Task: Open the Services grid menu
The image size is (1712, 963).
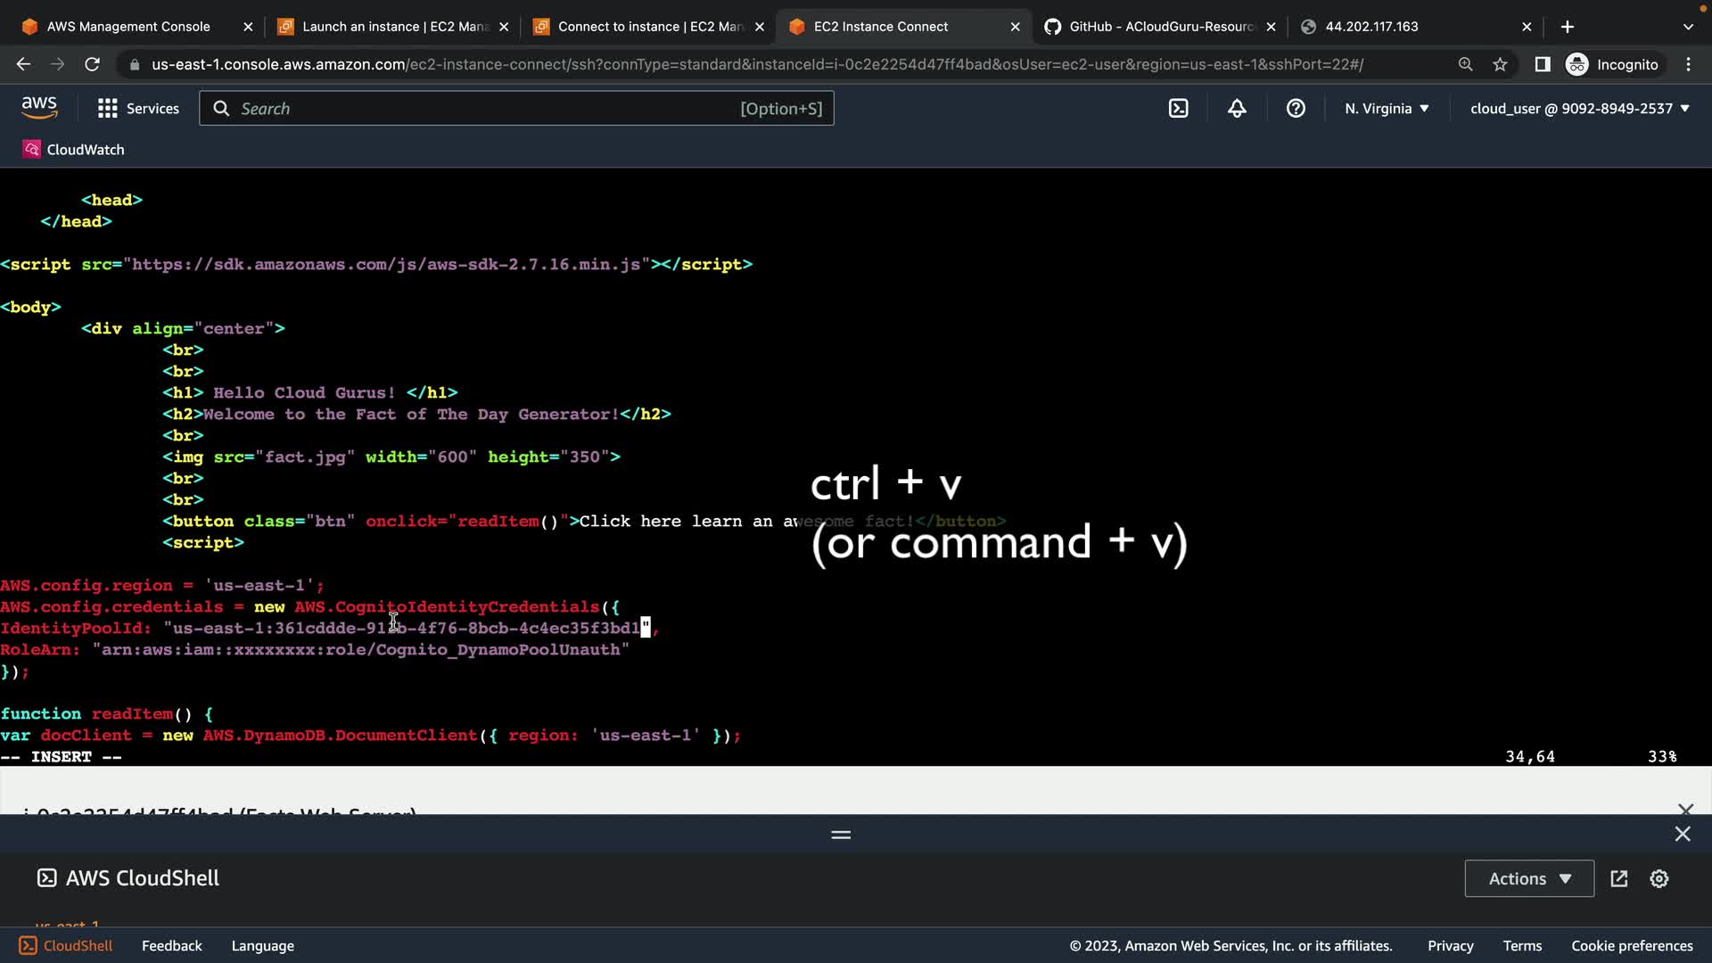Action: [x=138, y=108]
